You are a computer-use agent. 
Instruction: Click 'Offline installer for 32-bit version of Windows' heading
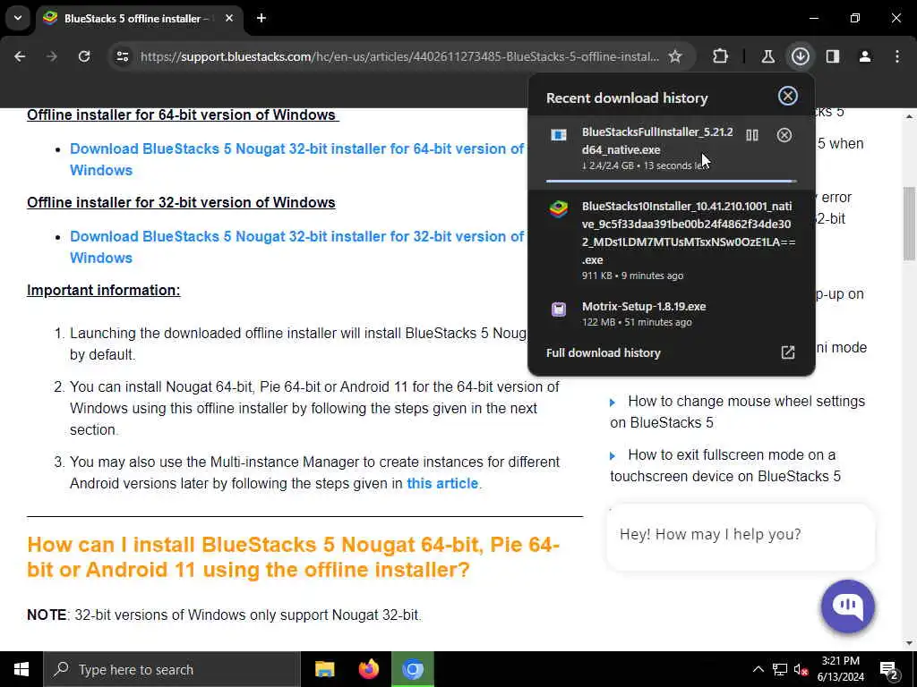coord(181,202)
